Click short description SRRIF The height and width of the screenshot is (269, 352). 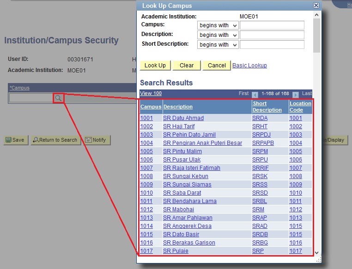click(261, 168)
